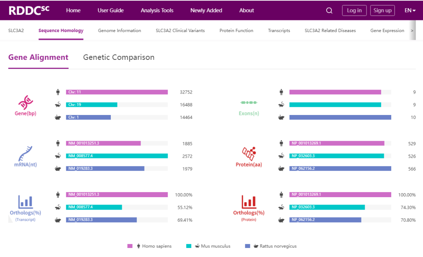Select the SLC3A2 Clinical Variants tab
423x257 pixels.
180,31
